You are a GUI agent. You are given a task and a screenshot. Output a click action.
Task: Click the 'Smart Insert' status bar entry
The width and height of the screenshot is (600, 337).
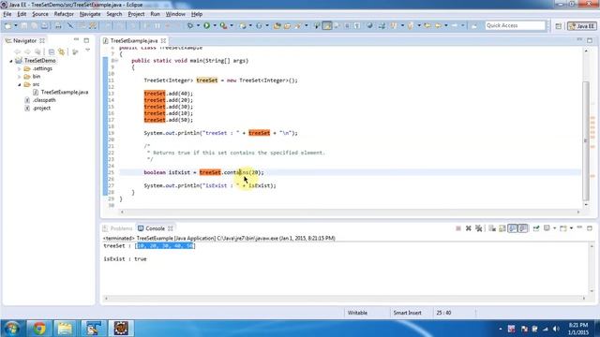pyautogui.click(x=407, y=313)
